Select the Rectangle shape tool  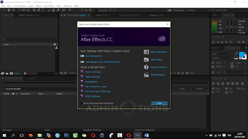pos(34,10)
